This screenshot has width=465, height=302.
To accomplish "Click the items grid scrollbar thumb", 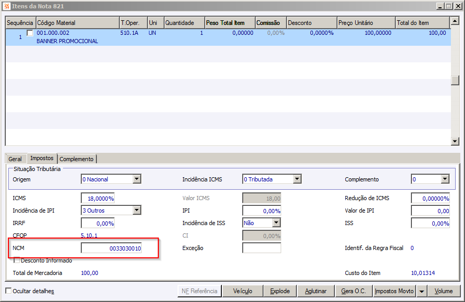I will (x=455, y=80).
